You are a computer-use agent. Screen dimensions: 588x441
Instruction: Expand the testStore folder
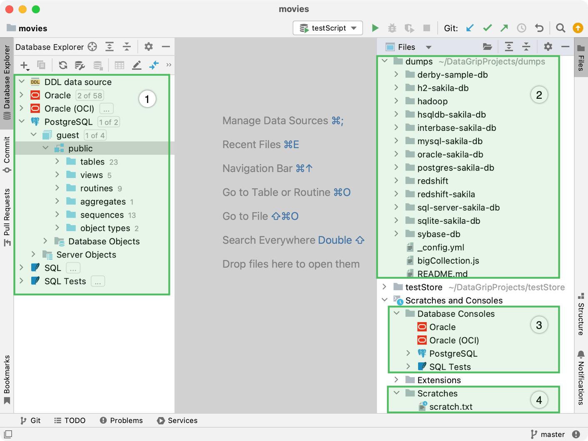384,287
